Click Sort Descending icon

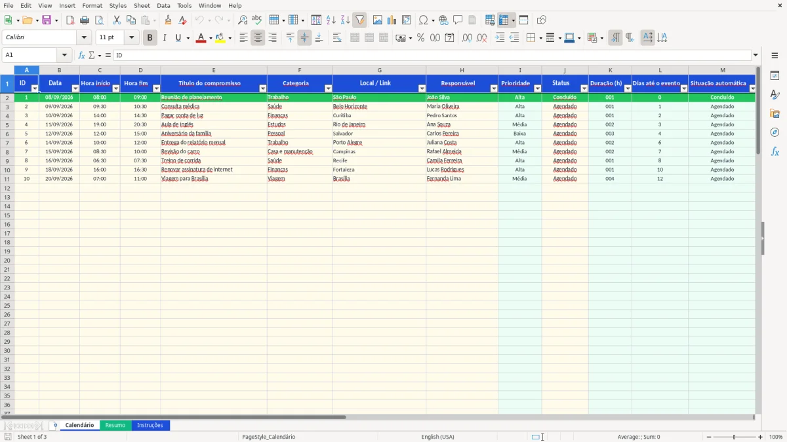(346, 20)
